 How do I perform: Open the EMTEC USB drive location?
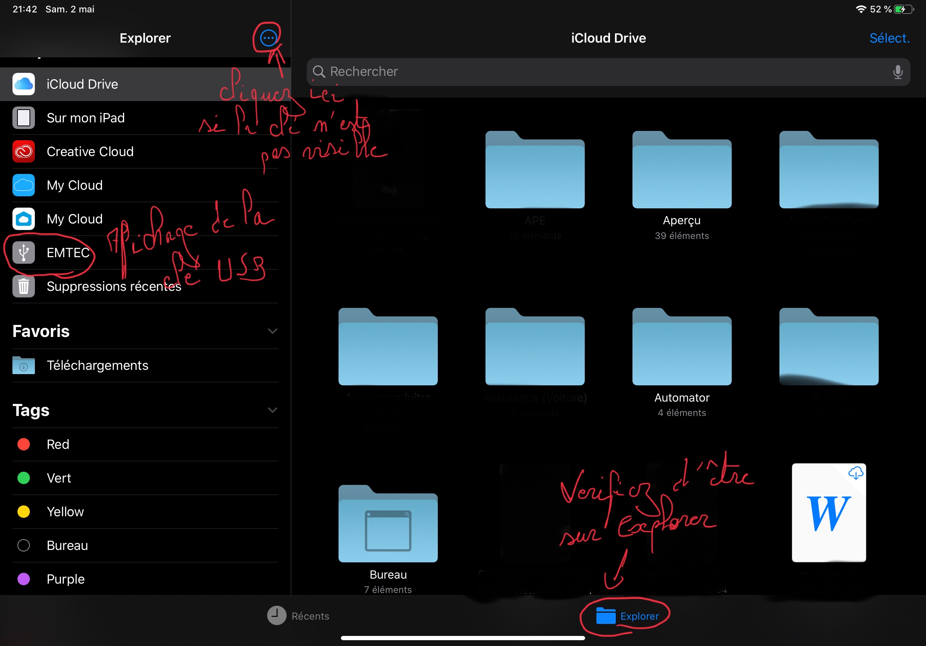pos(68,253)
